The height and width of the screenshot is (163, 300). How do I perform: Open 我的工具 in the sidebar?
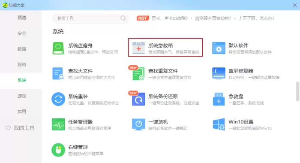(x=24, y=128)
